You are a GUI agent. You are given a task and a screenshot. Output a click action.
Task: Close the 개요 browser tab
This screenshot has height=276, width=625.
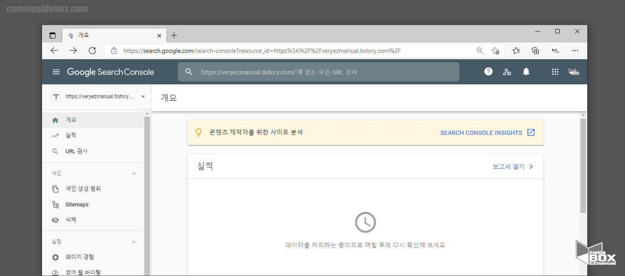(x=159, y=35)
